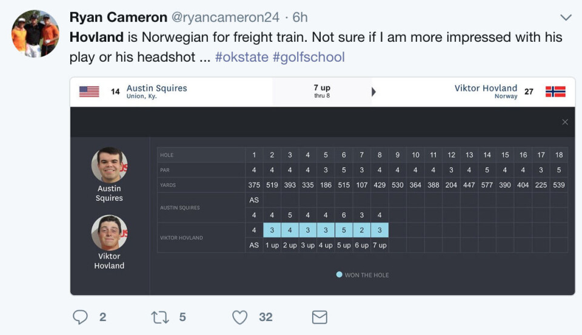
Task: Click the United States flag icon
Action: [89, 91]
